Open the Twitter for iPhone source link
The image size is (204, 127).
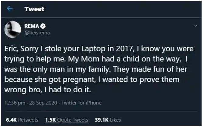click(x=81, y=103)
